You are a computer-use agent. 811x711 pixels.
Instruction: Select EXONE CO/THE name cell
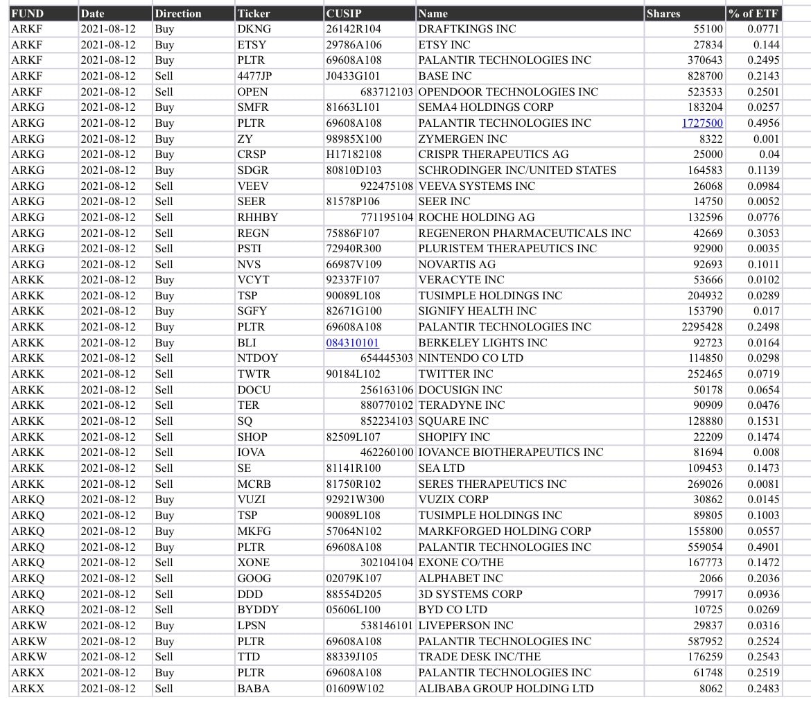[530, 563]
